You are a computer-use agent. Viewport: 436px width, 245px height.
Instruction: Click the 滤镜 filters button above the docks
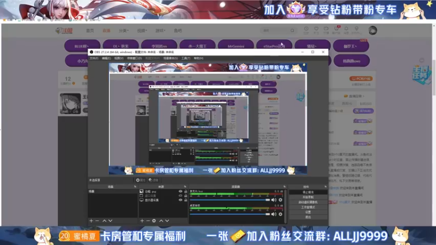[154, 180]
